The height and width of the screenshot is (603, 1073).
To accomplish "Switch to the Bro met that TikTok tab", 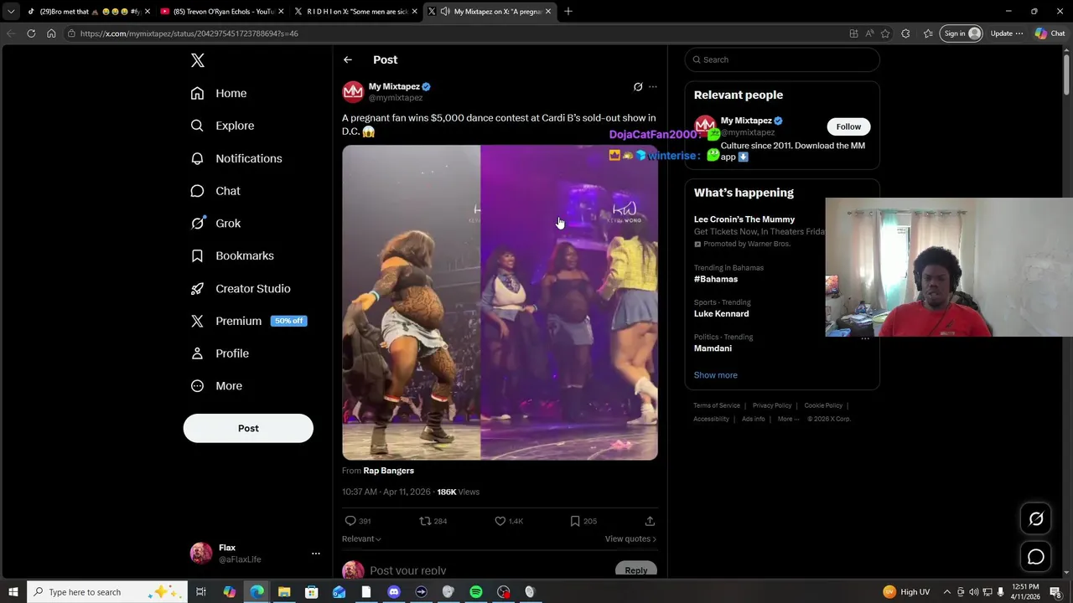I will (x=88, y=12).
